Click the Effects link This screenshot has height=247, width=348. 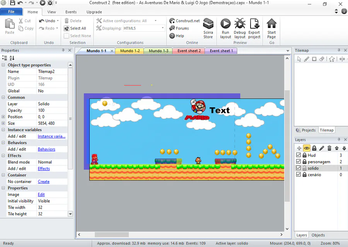(x=44, y=169)
